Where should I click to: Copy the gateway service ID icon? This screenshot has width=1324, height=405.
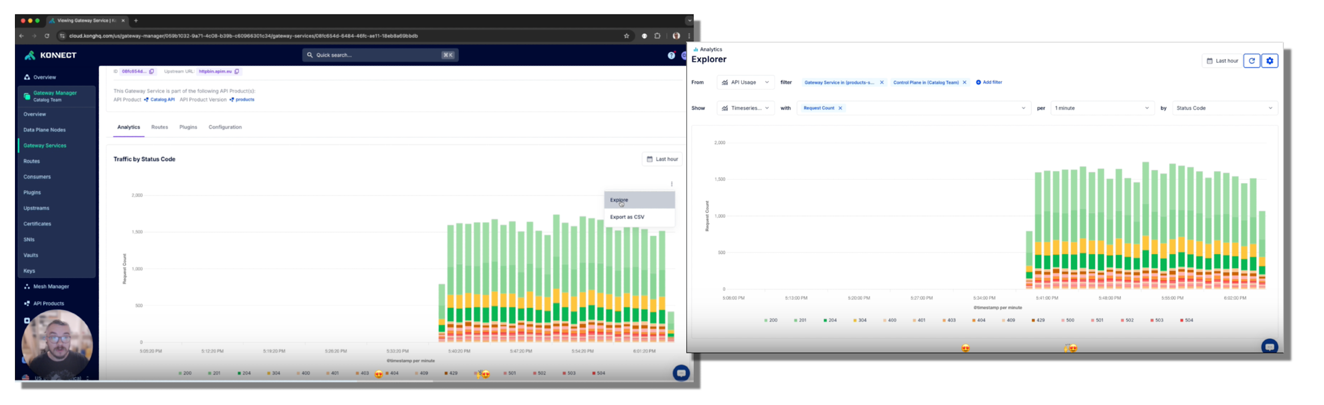click(x=152, y=72)
